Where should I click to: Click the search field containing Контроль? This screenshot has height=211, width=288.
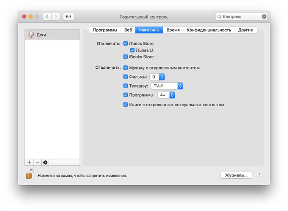coord(241,17)
